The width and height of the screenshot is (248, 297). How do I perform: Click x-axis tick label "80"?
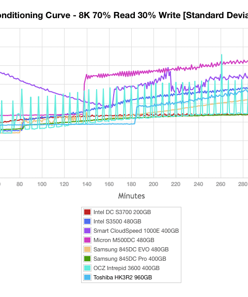(20, 184)
